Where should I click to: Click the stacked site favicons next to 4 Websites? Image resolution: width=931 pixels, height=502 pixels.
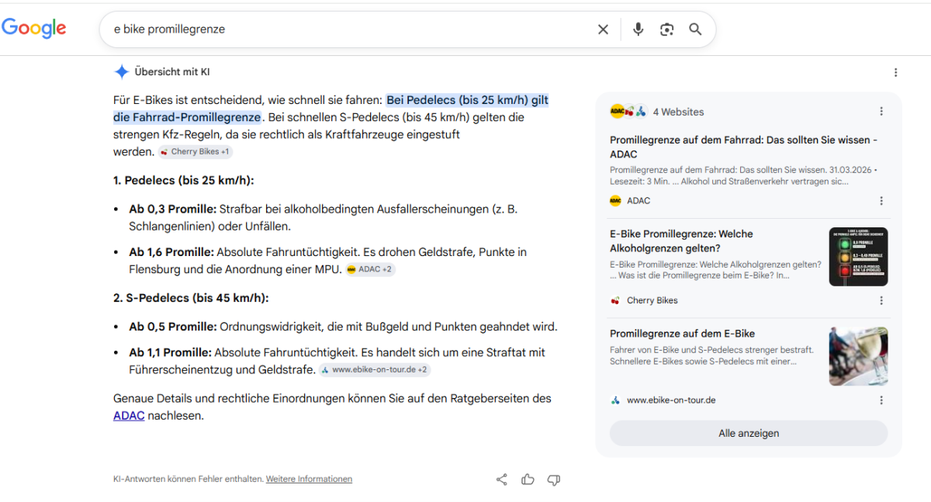(628, 112)
